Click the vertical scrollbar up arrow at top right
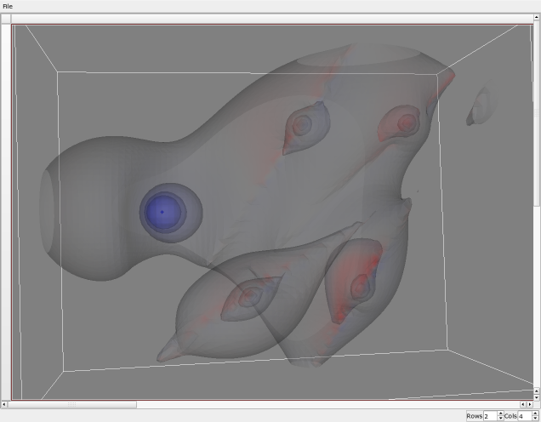541x422 pixels. click(x=537, y=16)
